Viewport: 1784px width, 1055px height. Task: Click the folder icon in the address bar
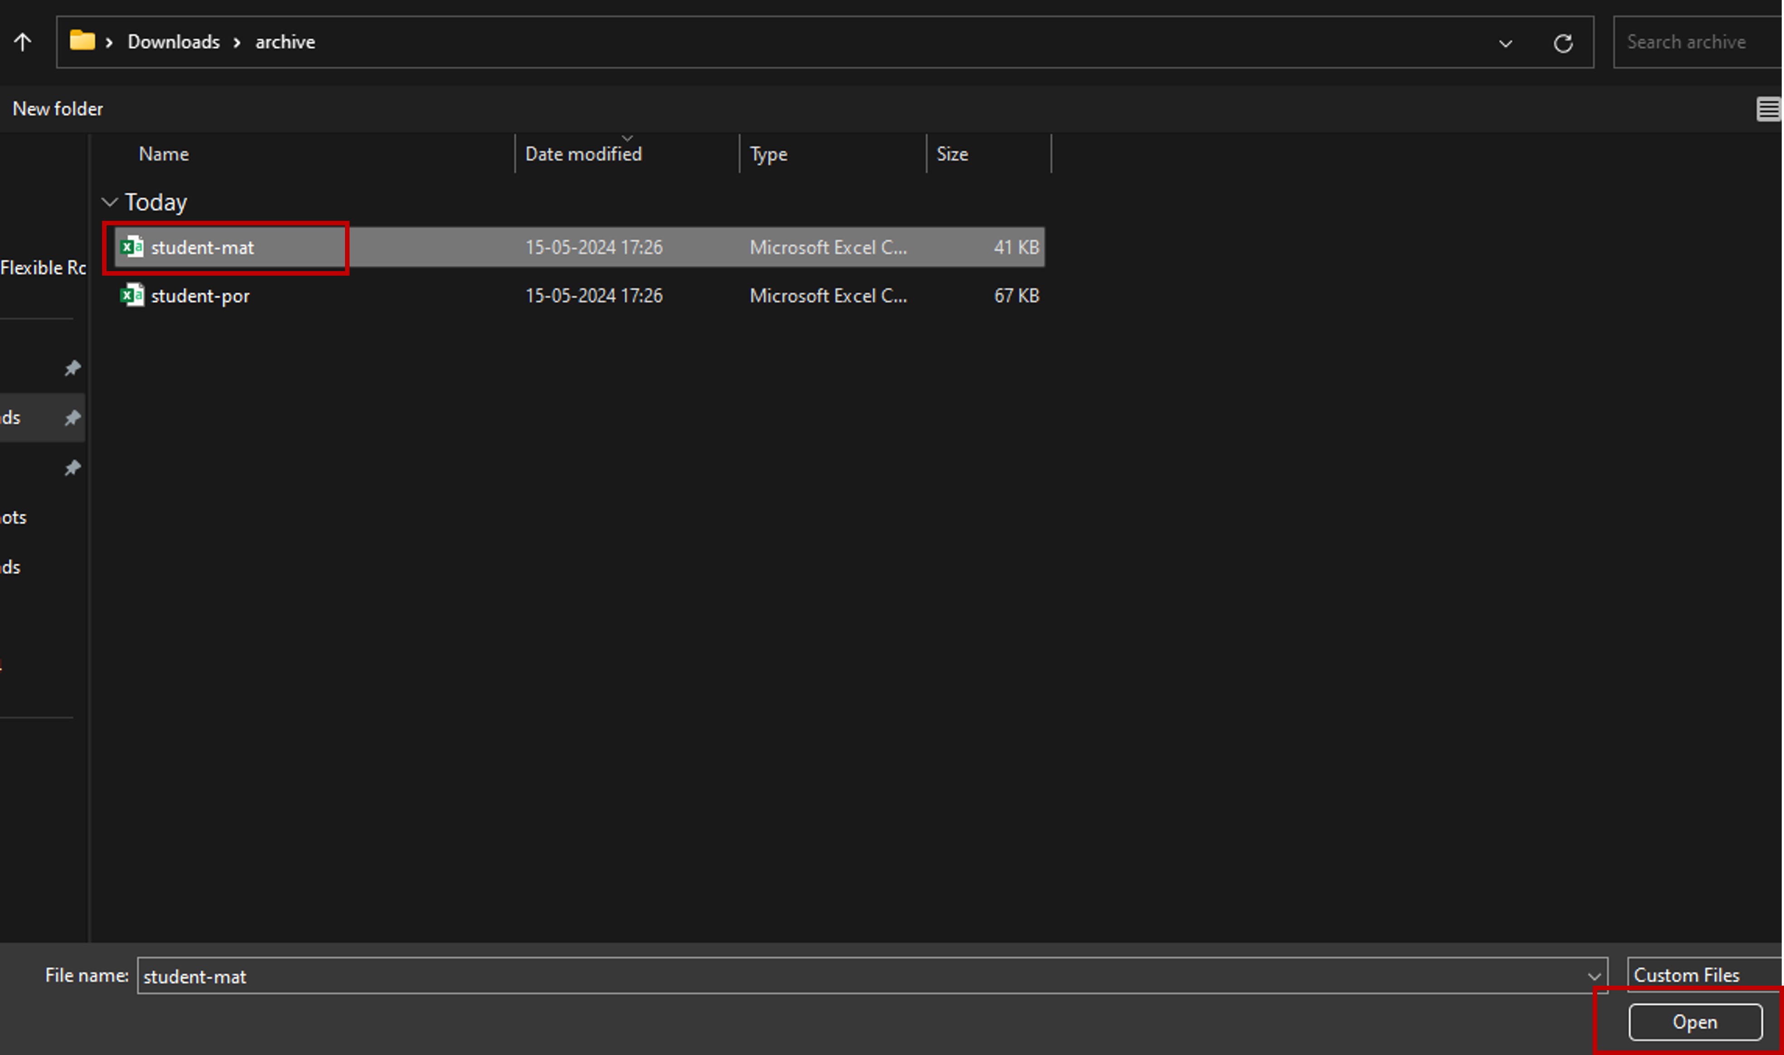point(82,40)
